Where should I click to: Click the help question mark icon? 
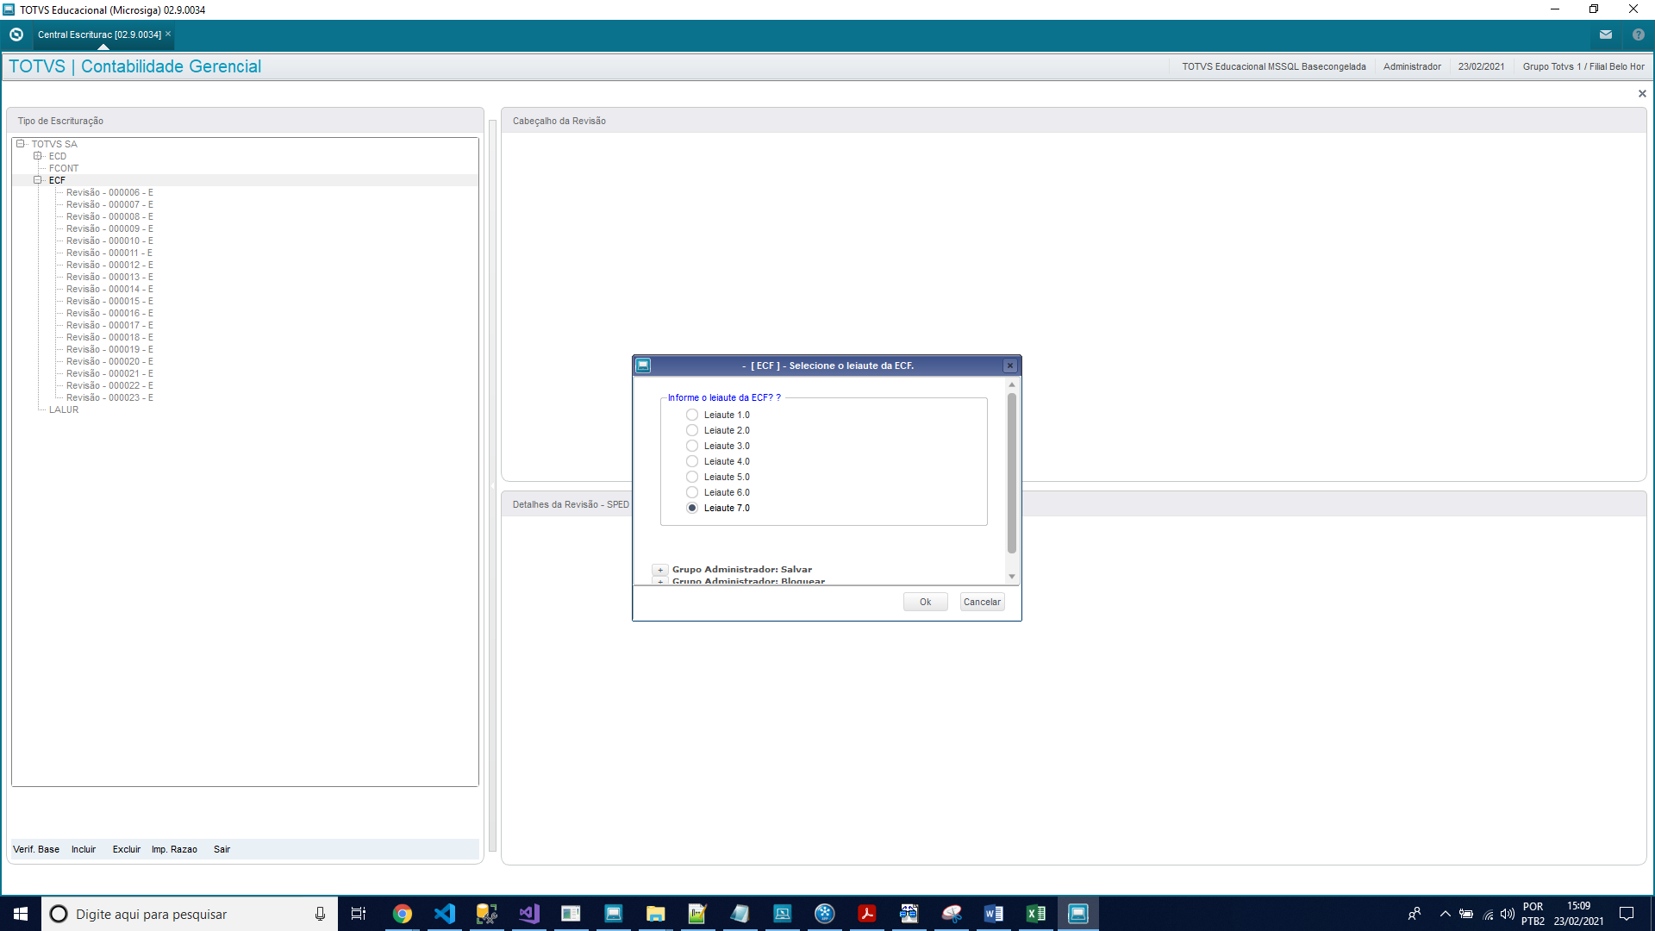tap(1638, 34)
